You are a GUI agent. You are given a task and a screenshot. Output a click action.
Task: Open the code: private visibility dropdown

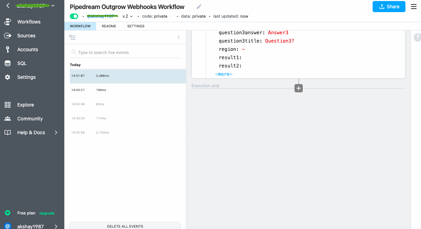157,16
